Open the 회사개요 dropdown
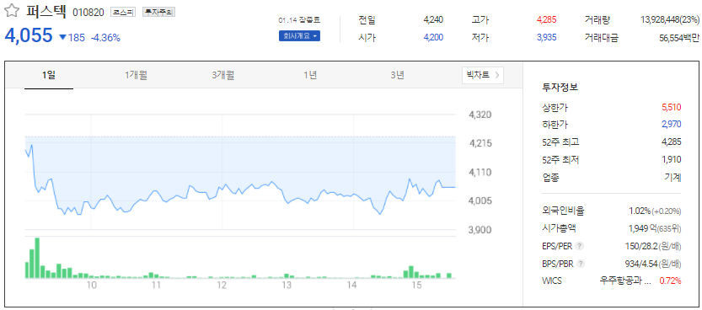Viewport: 702px width, 310px height. [x=299, y=36]
